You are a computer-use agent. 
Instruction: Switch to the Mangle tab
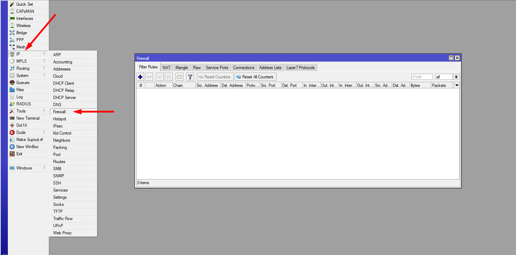(x=182, y=68)
